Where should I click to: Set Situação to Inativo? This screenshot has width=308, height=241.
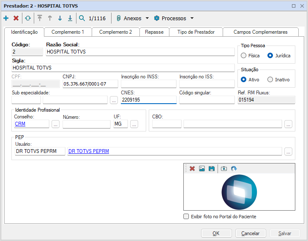270,80
